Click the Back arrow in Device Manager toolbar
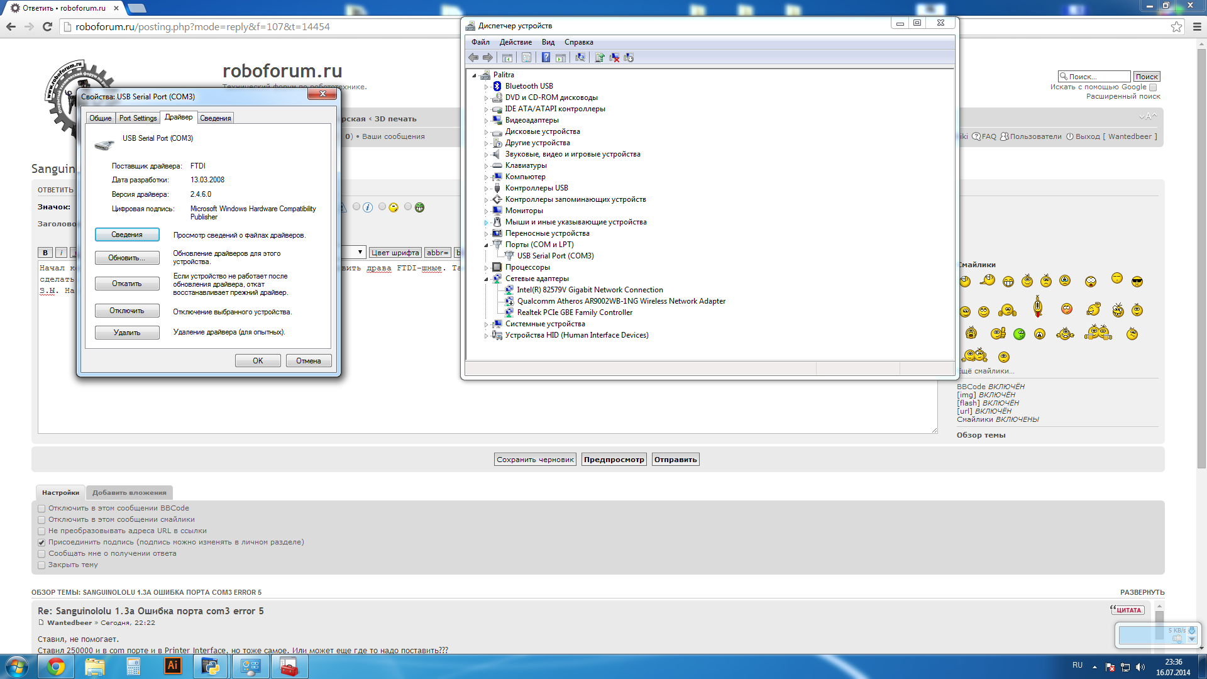This screenshot has width=1207, height=679. (473, 58)
